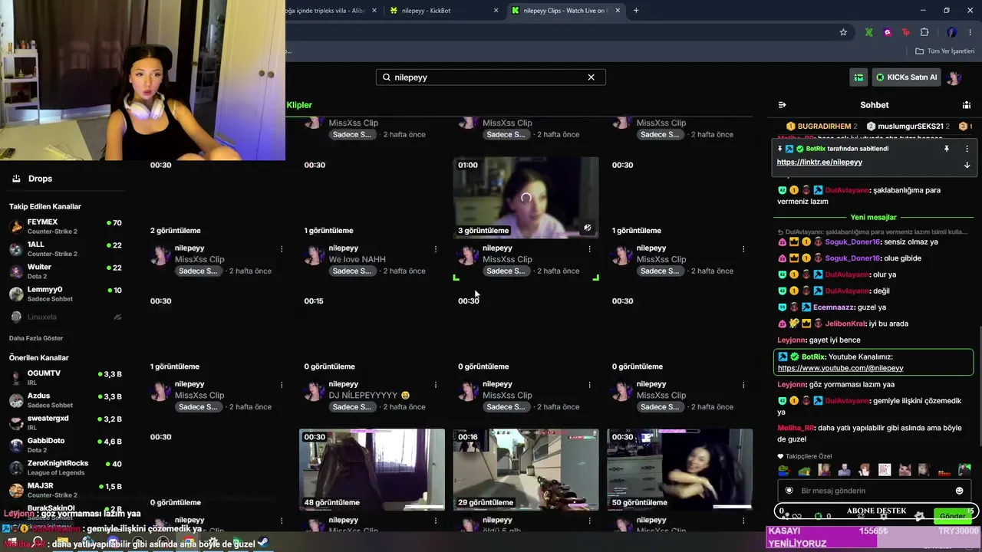
Task: Open the sweatergxd recommended channel
Action: [x=66, y=422]
